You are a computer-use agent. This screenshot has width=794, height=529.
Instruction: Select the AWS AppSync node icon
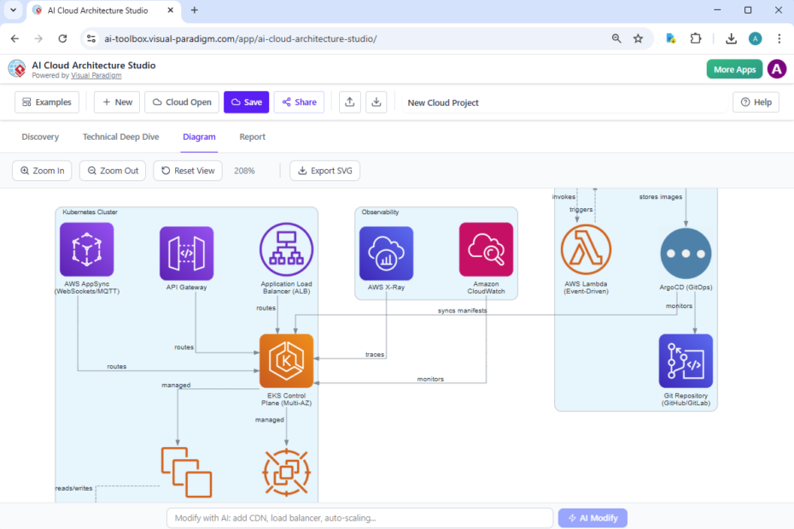coord(86,249)
